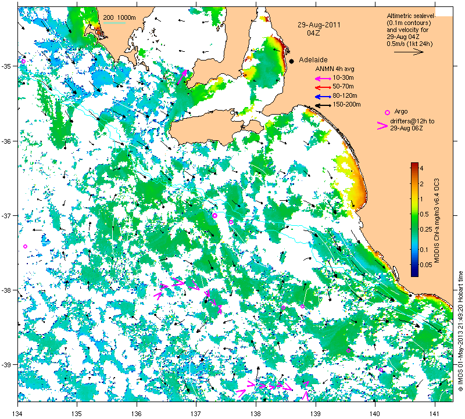Click the green 0.5 level on colorbar
The width and height of the screenshot is (465, 419).
coord(414,214)
